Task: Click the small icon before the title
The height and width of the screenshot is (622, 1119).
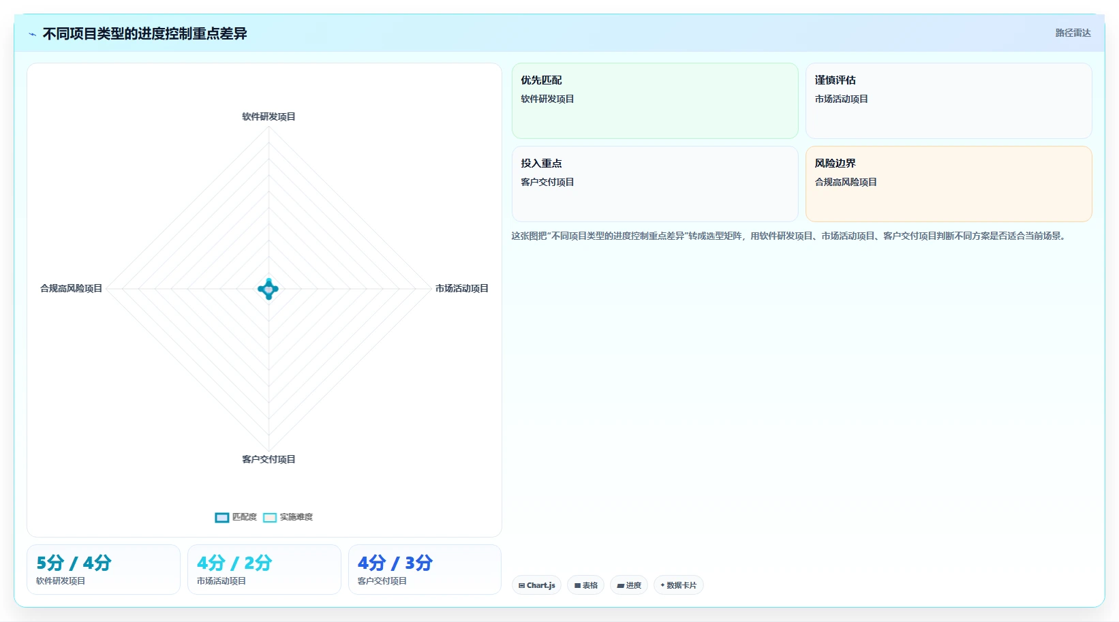Action: point(32,34)
